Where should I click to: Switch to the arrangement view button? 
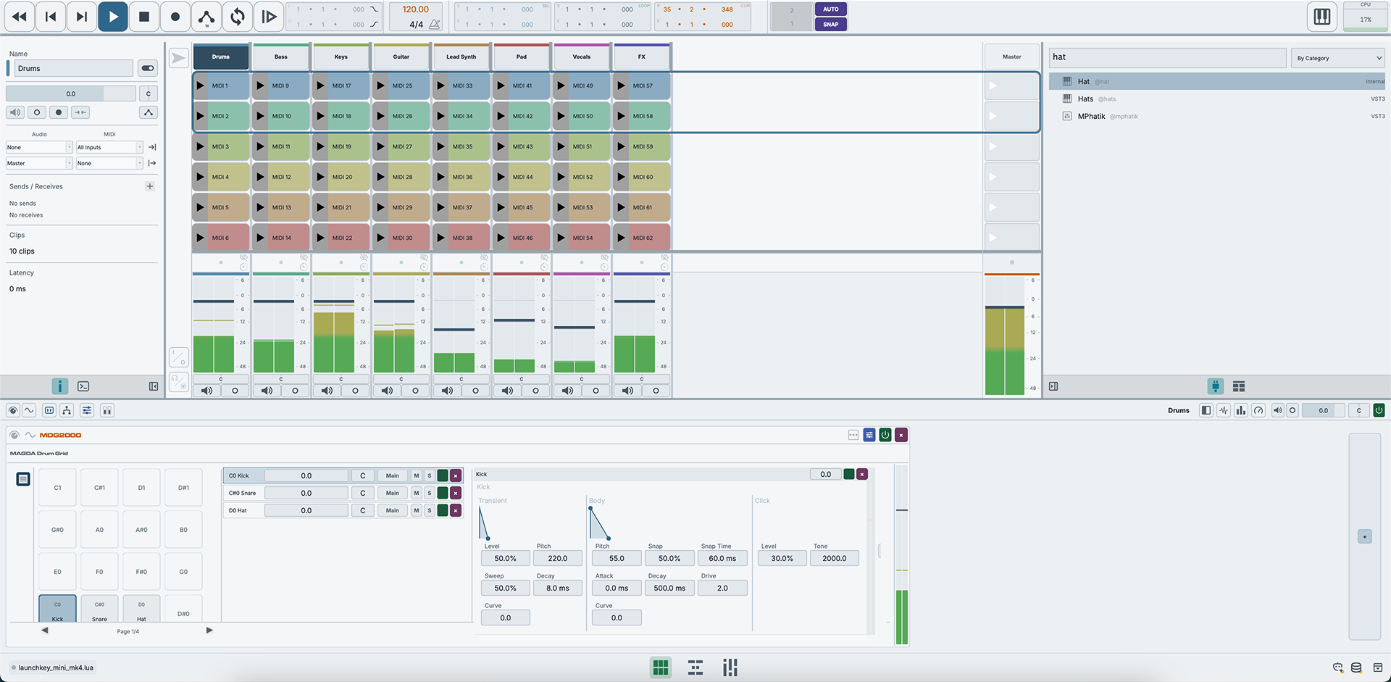pyautogui.click(x=695, y=668)
